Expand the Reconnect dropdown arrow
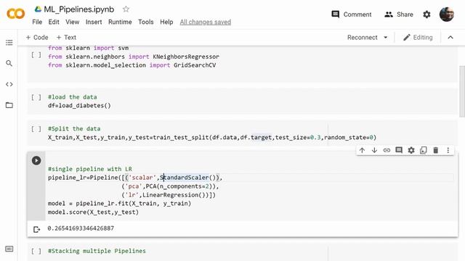Screen dimensions: 465x261 (x=386, y=38)
